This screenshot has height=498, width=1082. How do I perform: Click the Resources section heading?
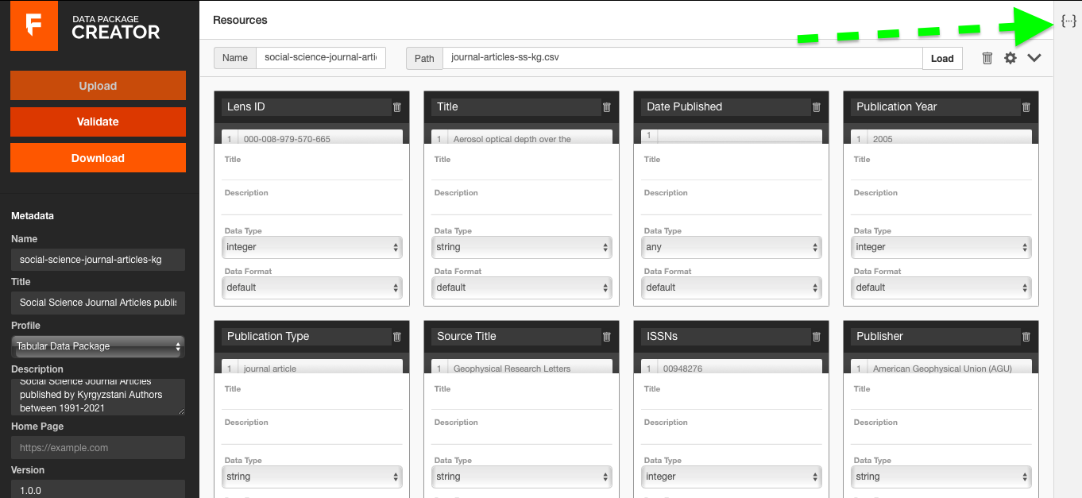point(240,19)
